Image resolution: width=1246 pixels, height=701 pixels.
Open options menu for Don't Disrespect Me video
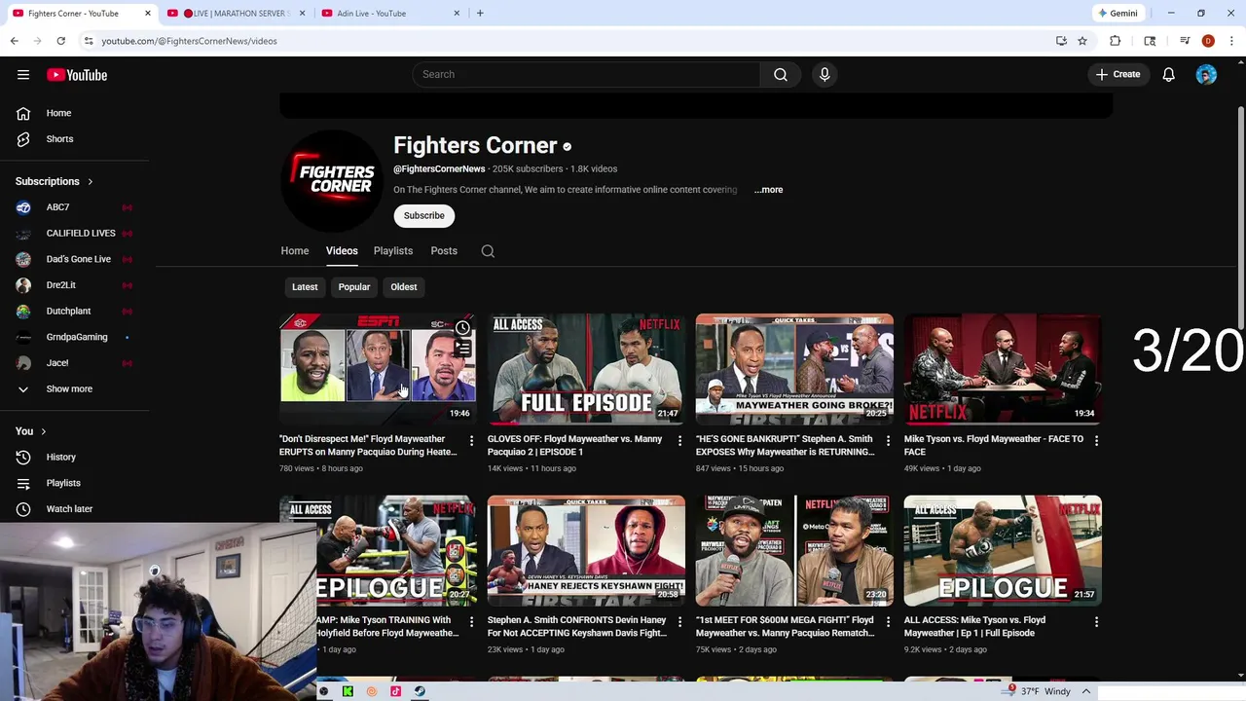[x=471, y=441]
